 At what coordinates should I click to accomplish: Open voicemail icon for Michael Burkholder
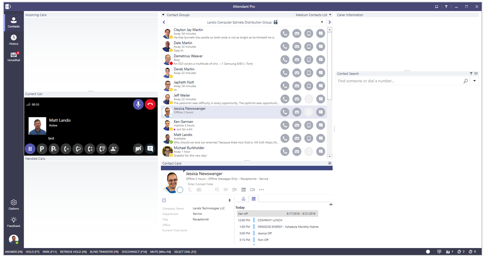coord(297,152)
